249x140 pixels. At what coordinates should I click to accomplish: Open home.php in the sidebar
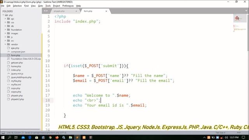(16, 66)
